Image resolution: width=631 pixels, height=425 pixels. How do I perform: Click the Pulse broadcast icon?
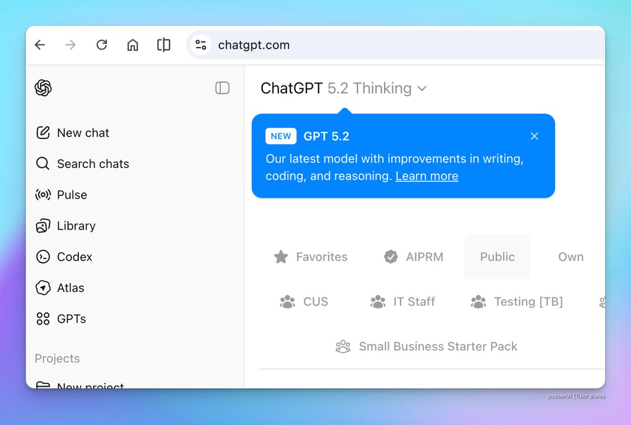click(43, 195)
